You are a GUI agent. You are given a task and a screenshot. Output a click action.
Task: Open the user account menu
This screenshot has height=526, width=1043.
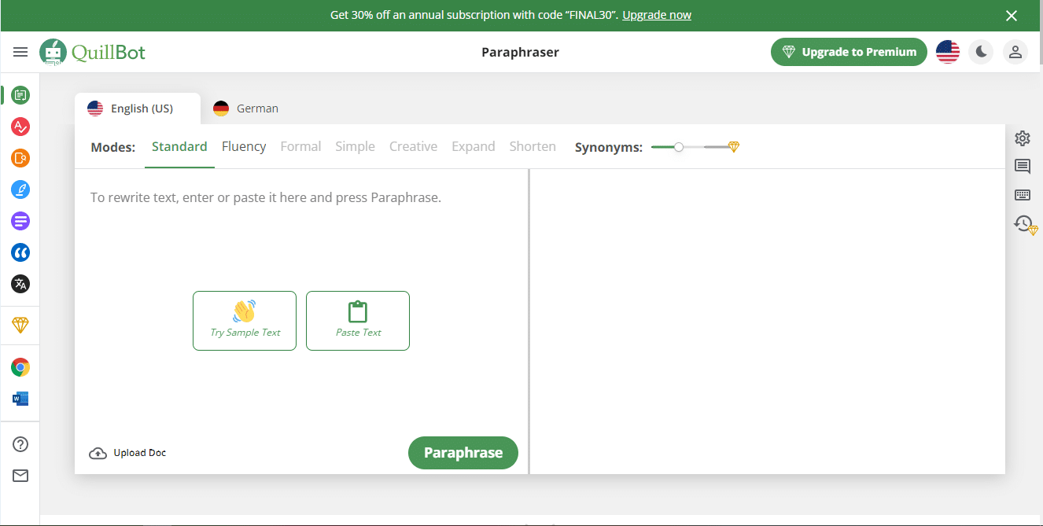(x=1015, y=52)
